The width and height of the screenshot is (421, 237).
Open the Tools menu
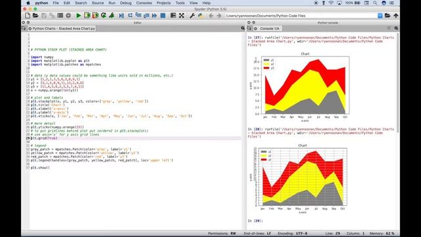coord(180,3)
